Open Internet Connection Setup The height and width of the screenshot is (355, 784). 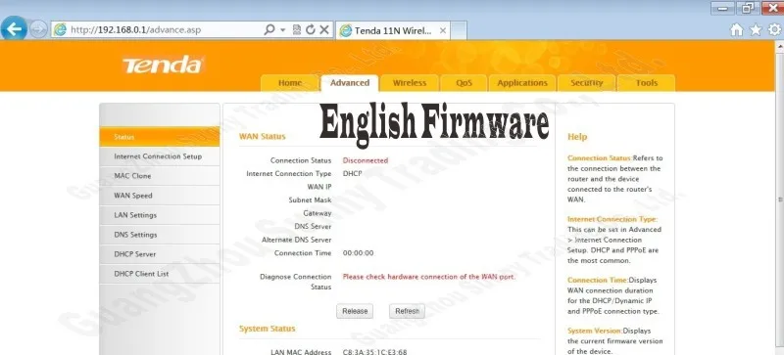tap(160, 156)
